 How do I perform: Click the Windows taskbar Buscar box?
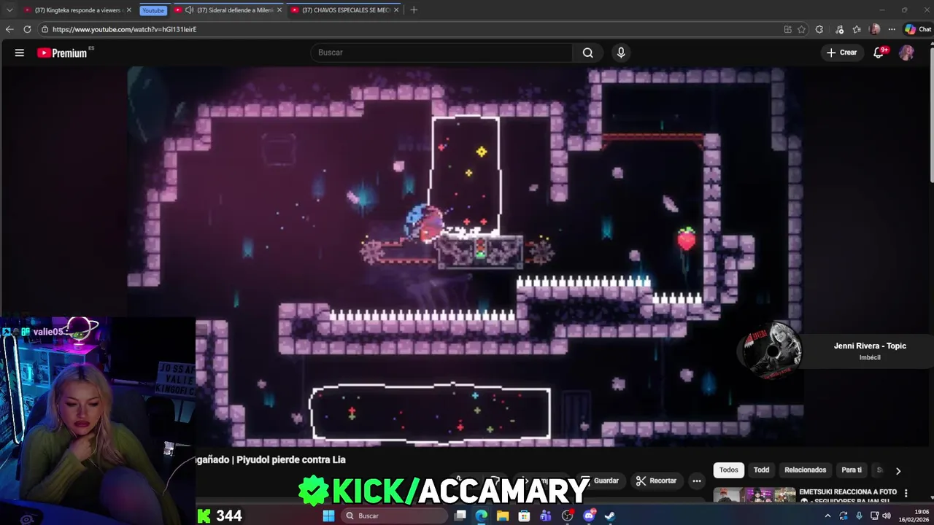pos(394,516)
